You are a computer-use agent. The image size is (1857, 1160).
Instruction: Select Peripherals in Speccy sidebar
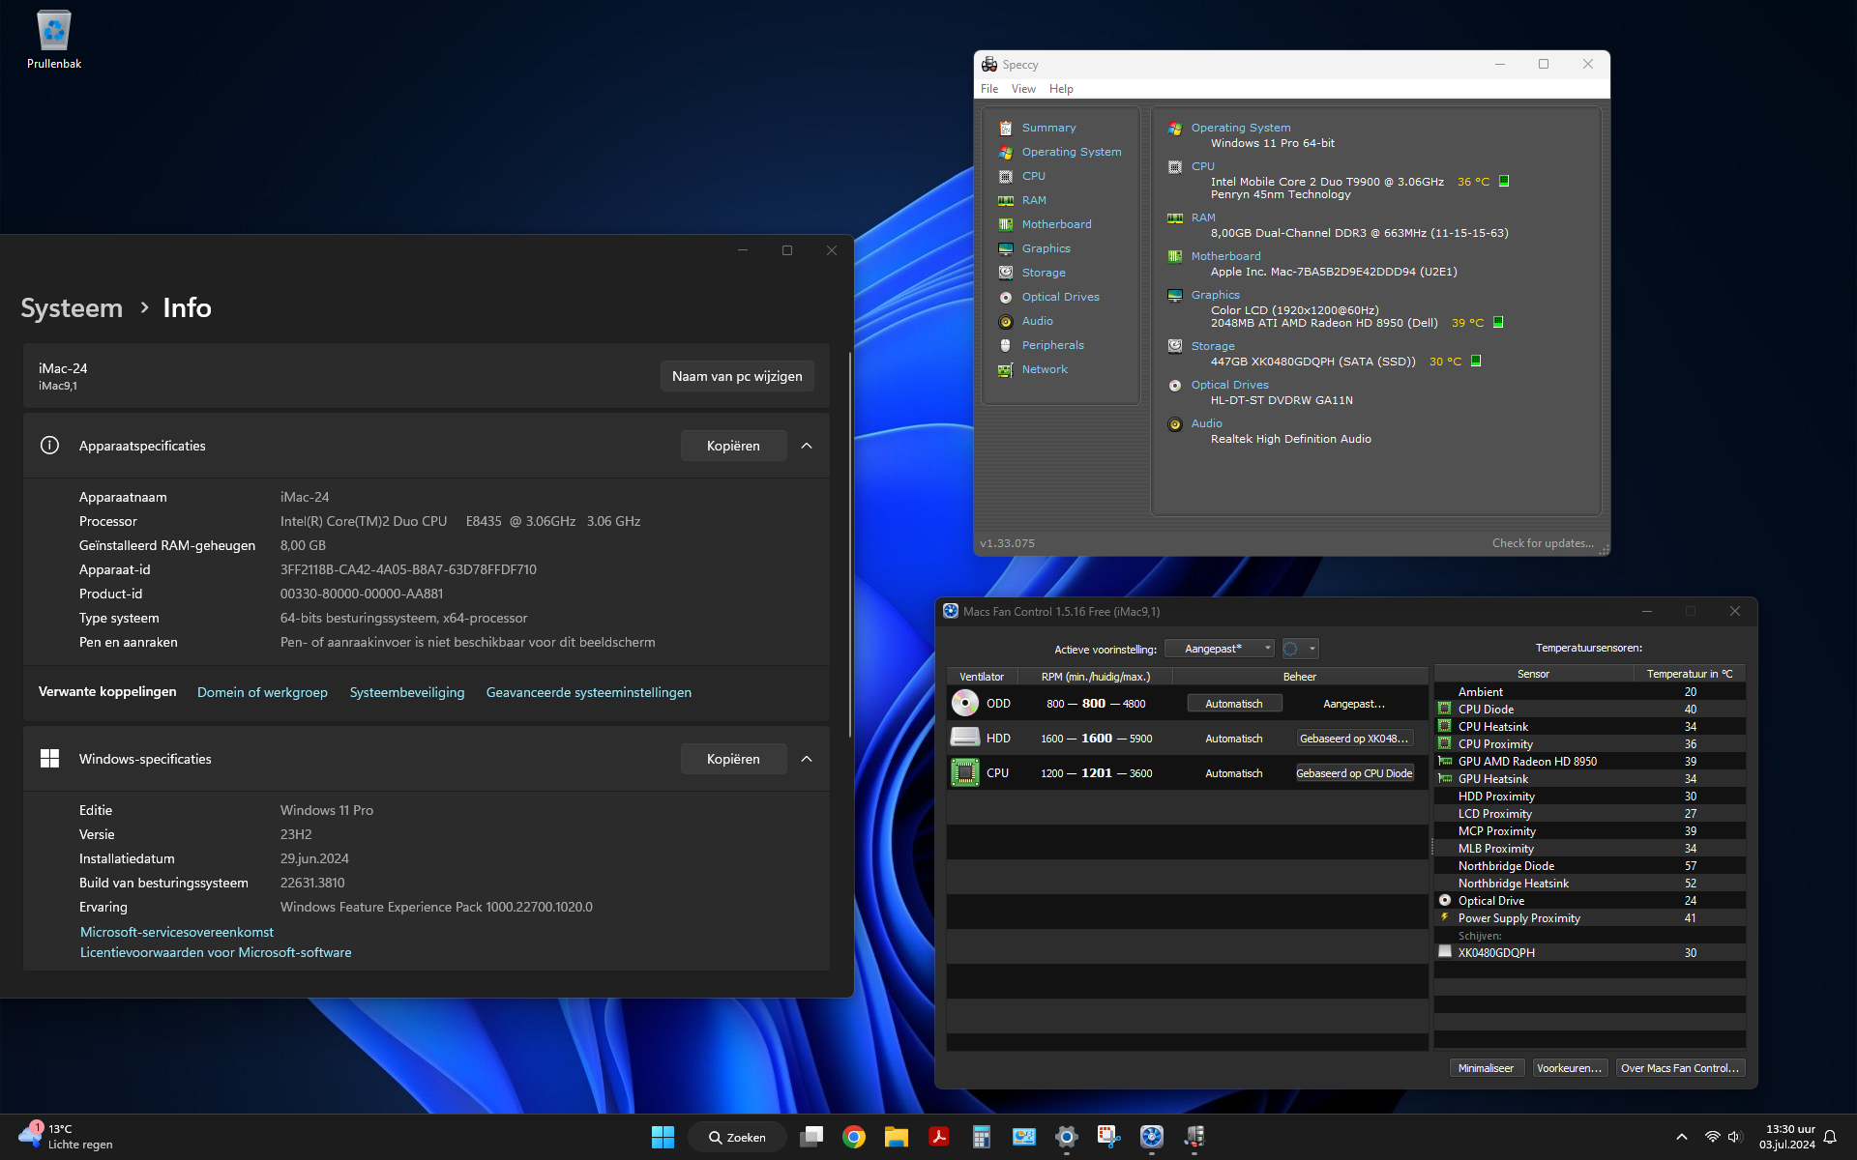click(x=1052, y=345)
